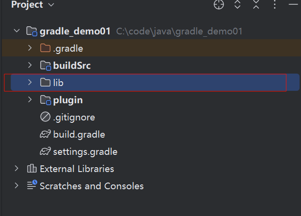
Task: Select the plugin module label
Action: (x=68, y=100)
